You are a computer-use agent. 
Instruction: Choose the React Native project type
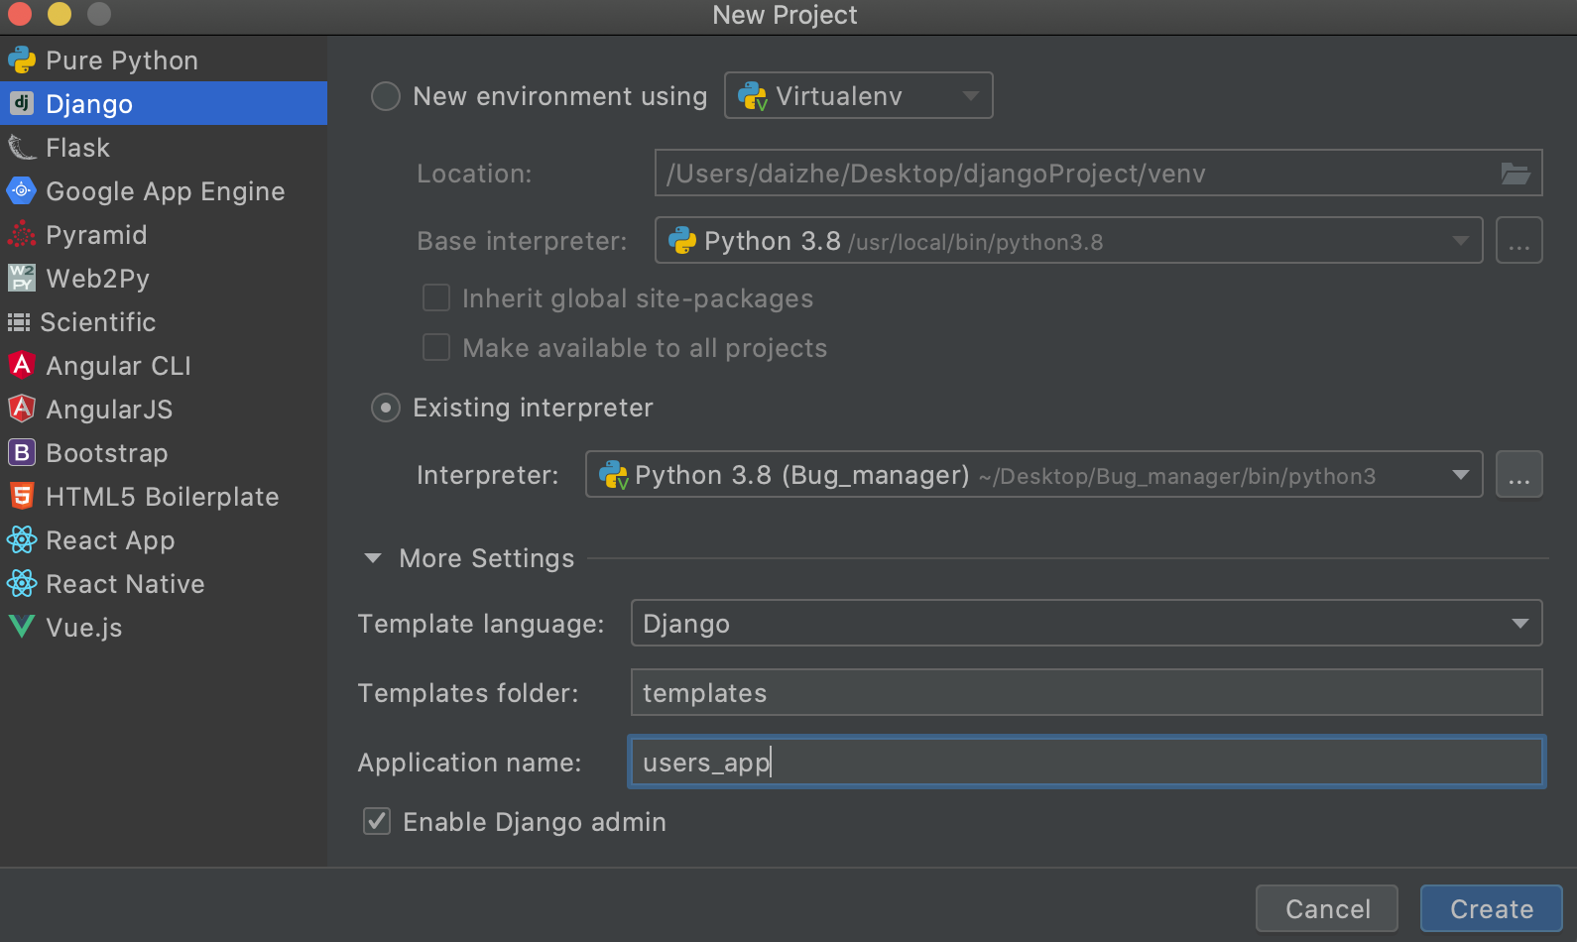164,584
